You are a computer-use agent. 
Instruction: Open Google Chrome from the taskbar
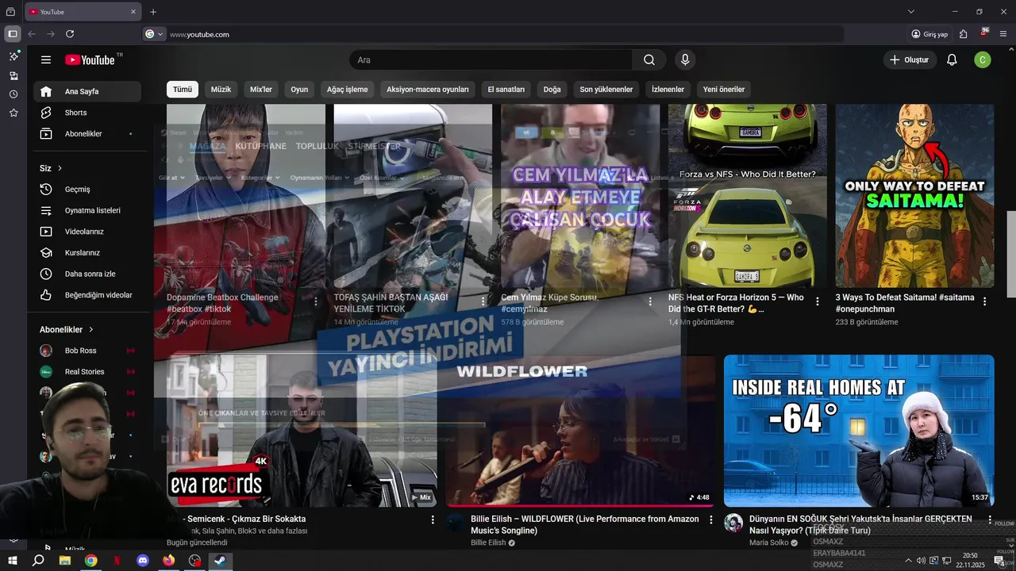pos(90,560)
